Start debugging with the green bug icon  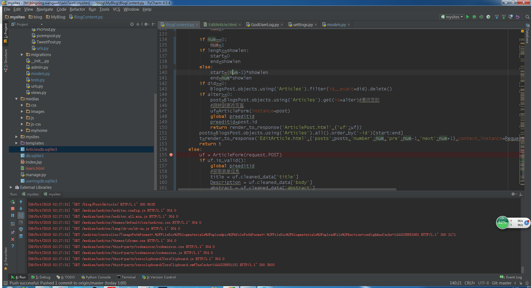point(474,17)
